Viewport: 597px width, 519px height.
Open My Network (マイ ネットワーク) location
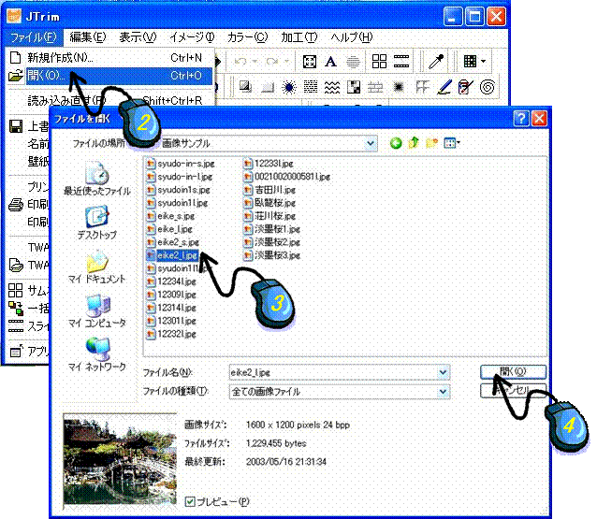[x=96, y=354]
